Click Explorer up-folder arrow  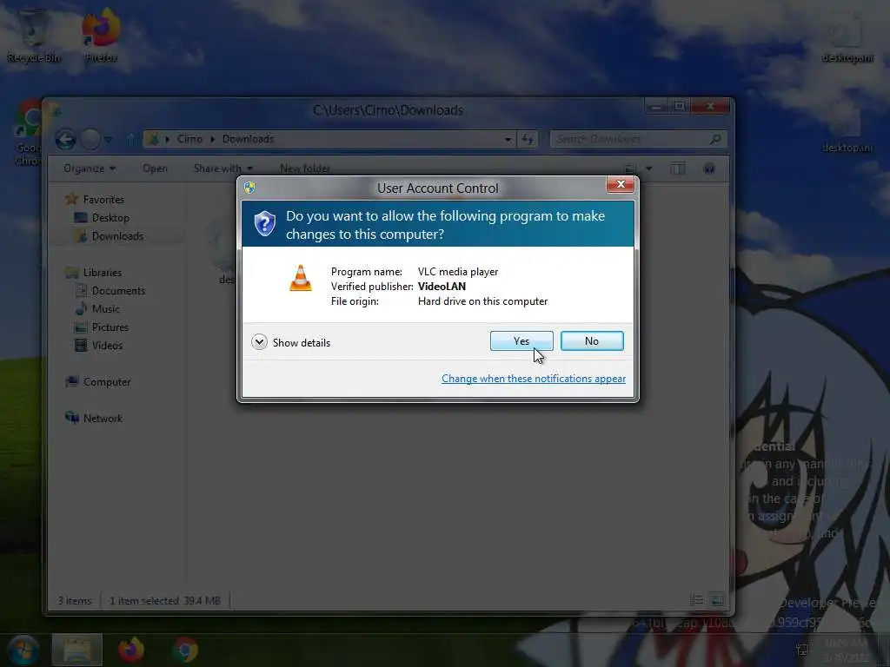(131, 139)
